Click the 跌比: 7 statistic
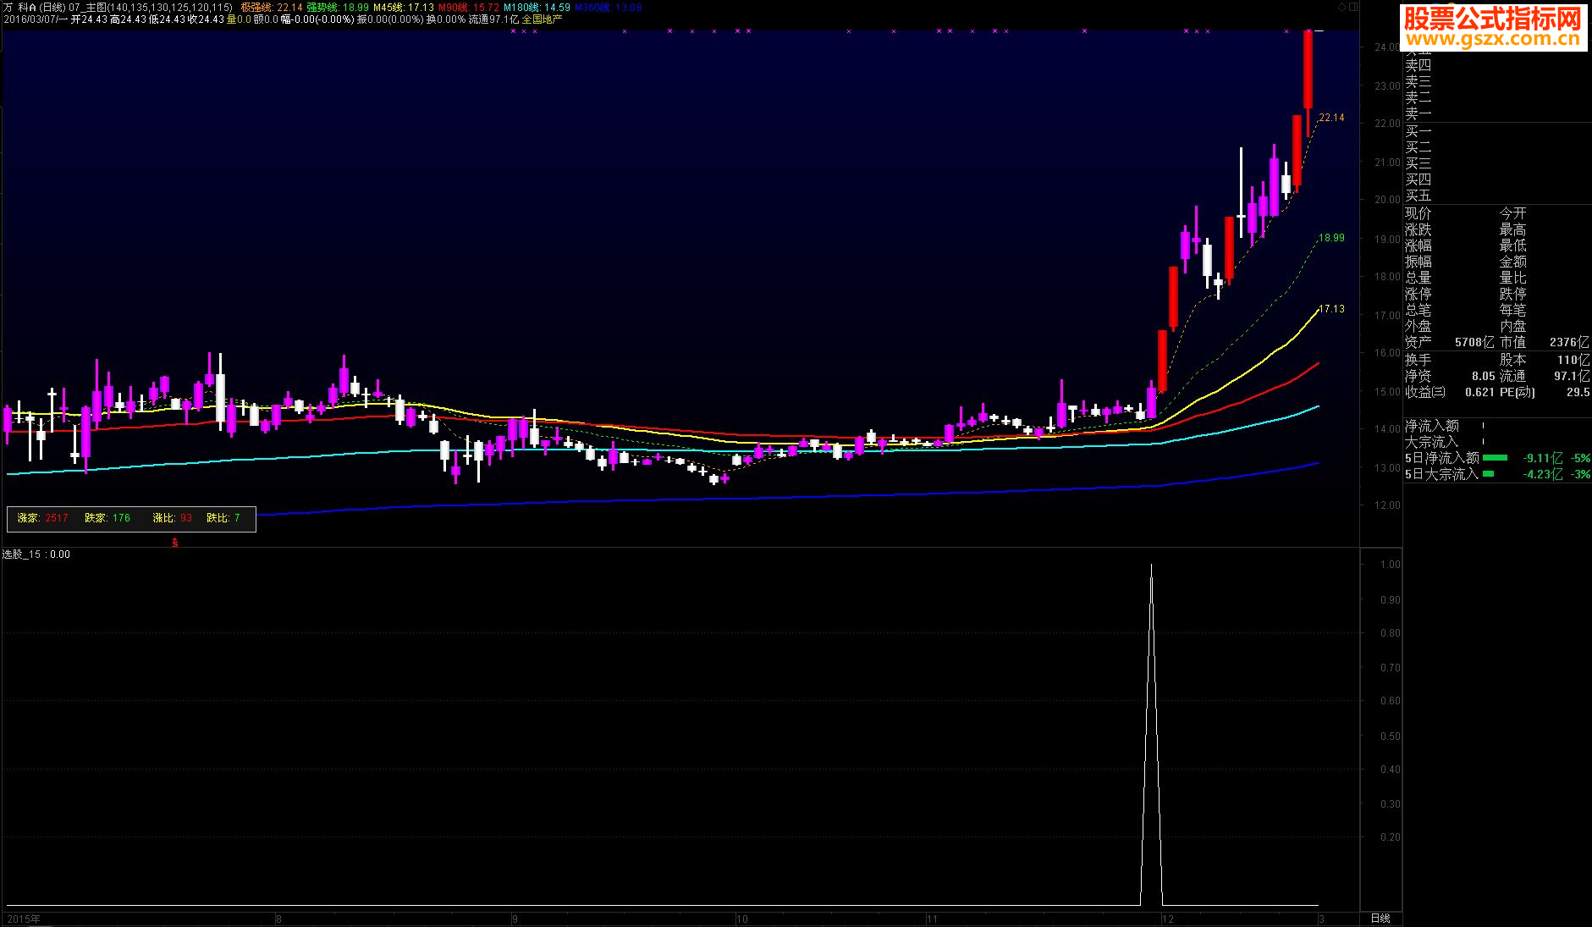This screenshot has height=927, width=1592. coord(223,518)
